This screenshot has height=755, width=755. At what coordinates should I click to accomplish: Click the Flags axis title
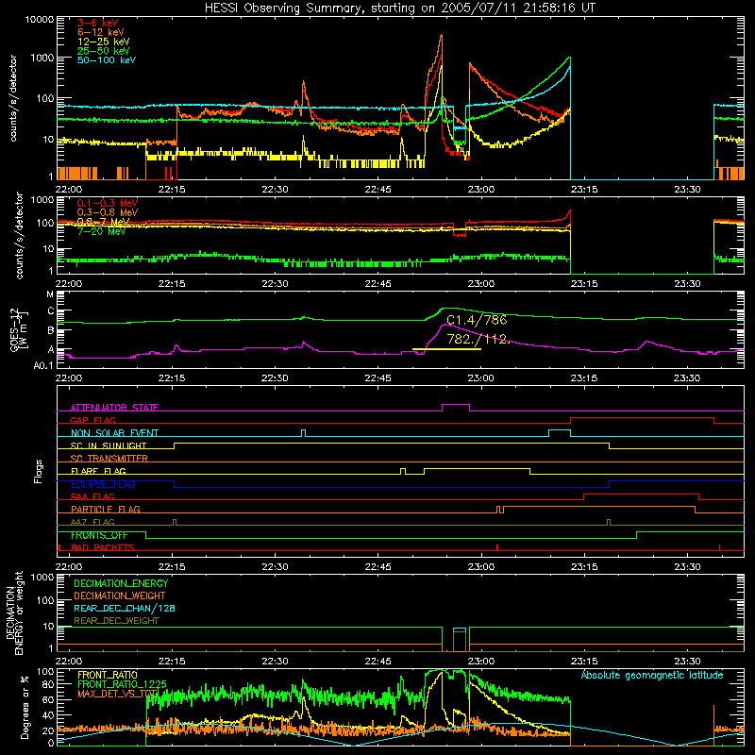click(39, 471)
